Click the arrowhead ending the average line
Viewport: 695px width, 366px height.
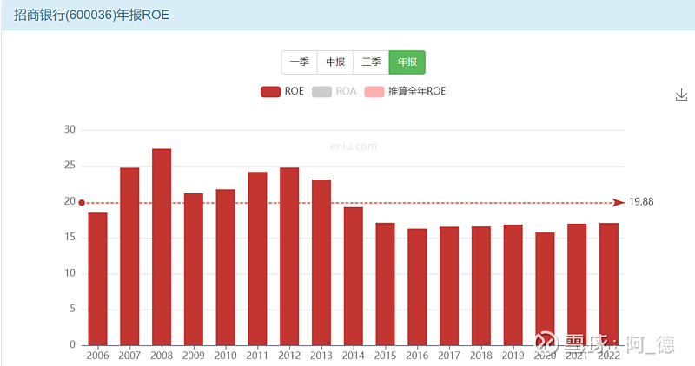point(619,203)
